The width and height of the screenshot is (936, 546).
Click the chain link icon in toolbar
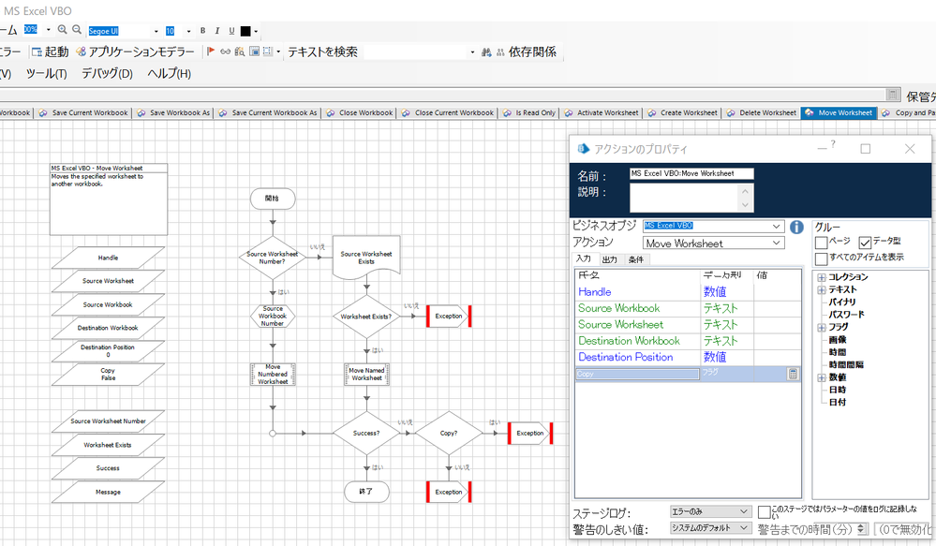225,52
